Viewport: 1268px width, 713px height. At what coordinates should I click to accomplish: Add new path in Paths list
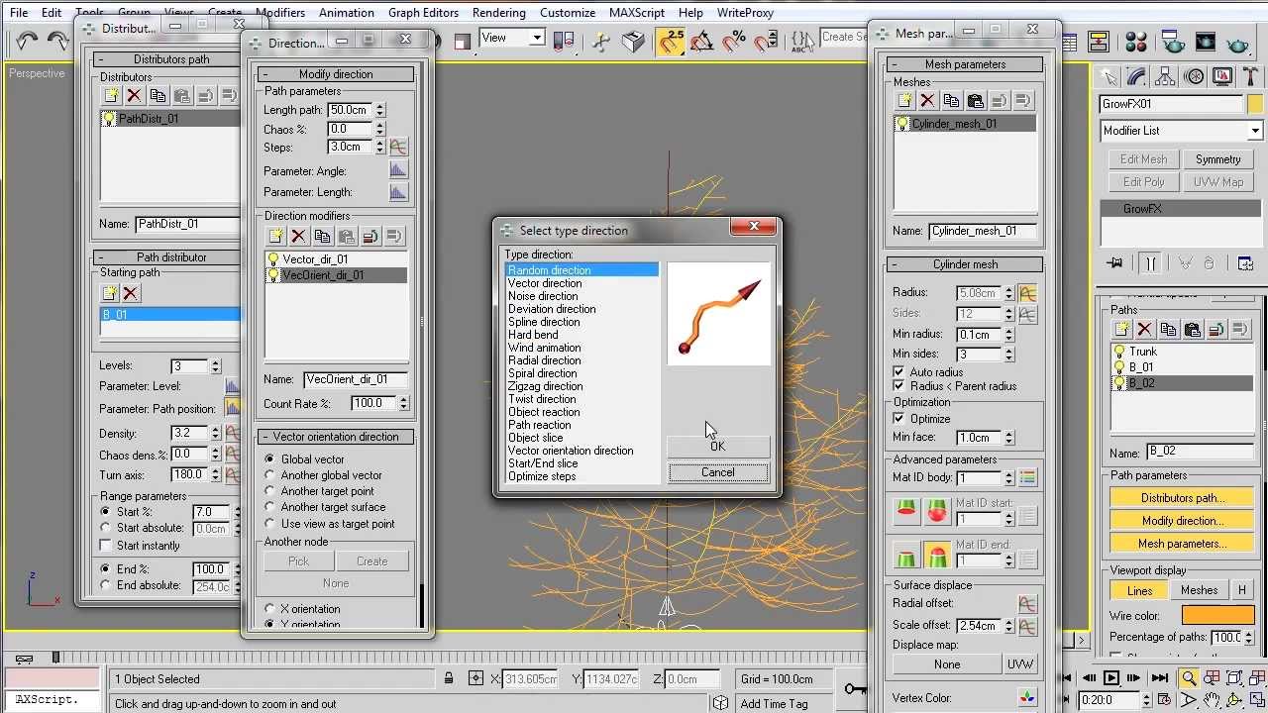point(1121,330)
